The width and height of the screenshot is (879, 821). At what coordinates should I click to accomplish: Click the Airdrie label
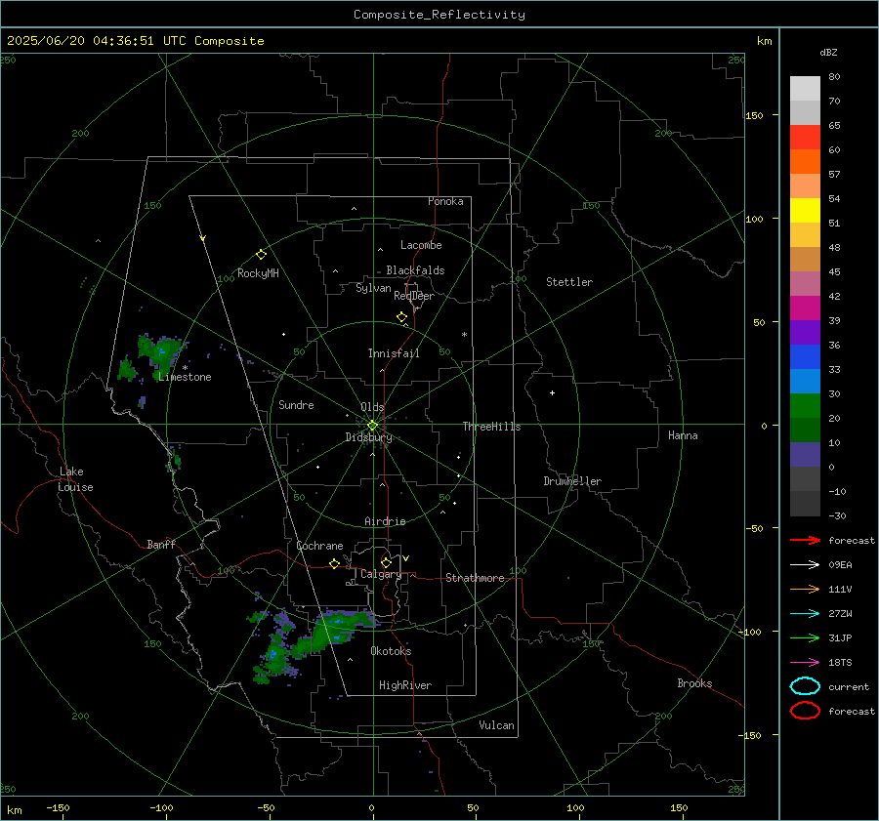[x=385, y=521]
